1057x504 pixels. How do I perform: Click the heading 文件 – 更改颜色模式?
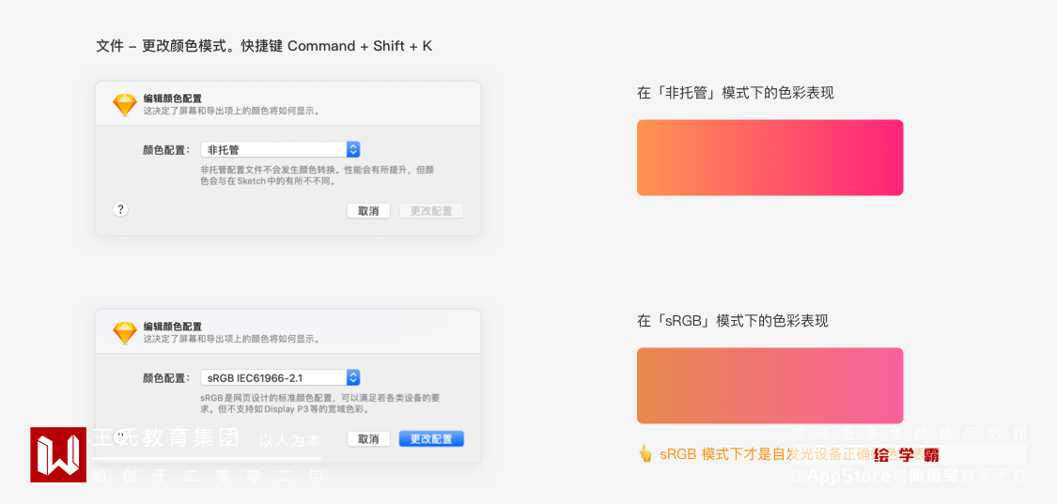pos(264,46)
